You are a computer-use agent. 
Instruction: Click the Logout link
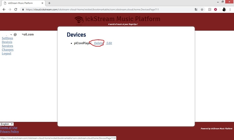pos(6,54)
